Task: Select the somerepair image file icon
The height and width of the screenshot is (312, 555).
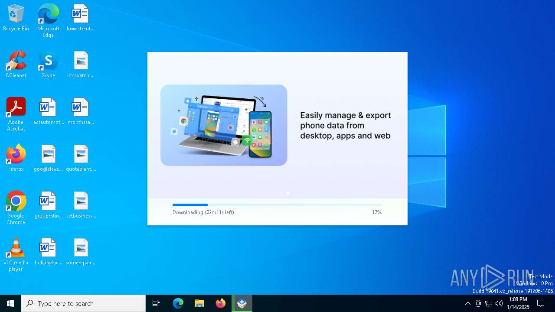Action: (x=81, y=252)
